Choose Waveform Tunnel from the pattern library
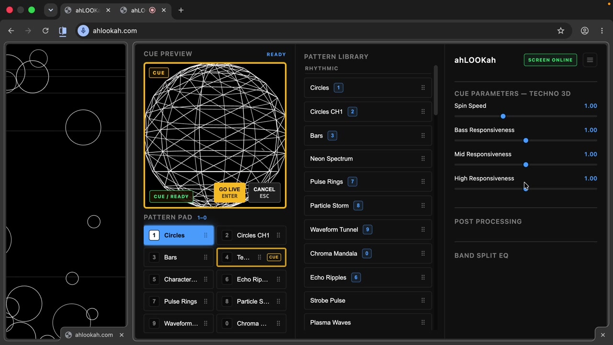 [368, 230]
